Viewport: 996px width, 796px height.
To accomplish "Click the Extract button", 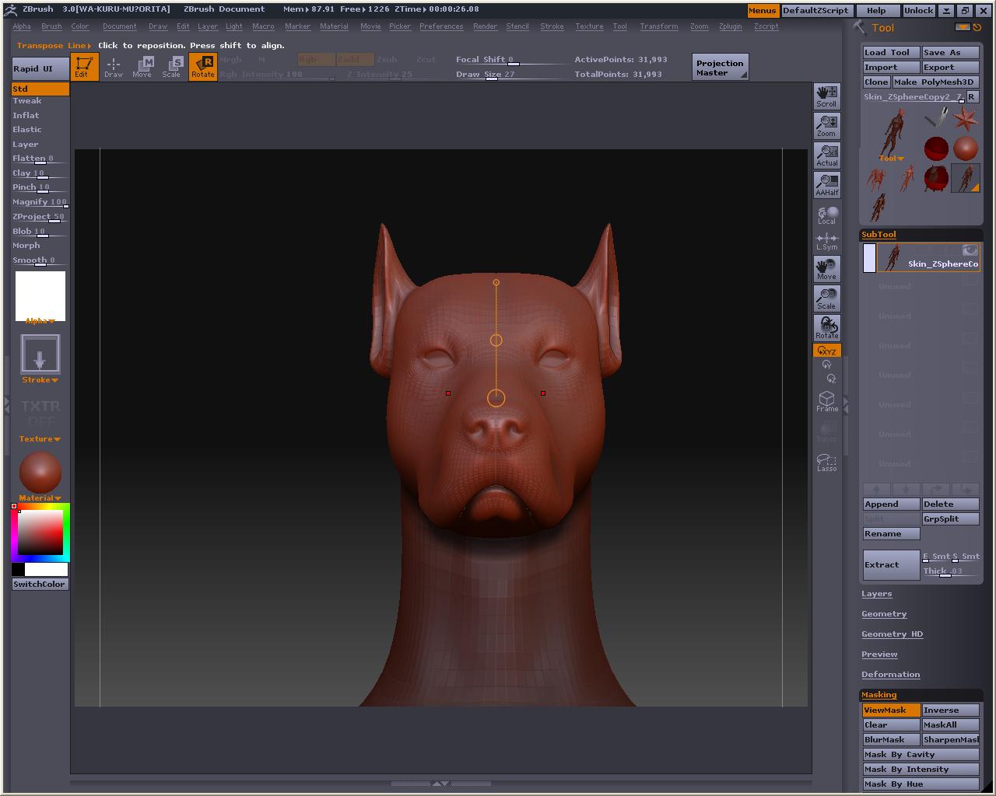I will 891,565.
